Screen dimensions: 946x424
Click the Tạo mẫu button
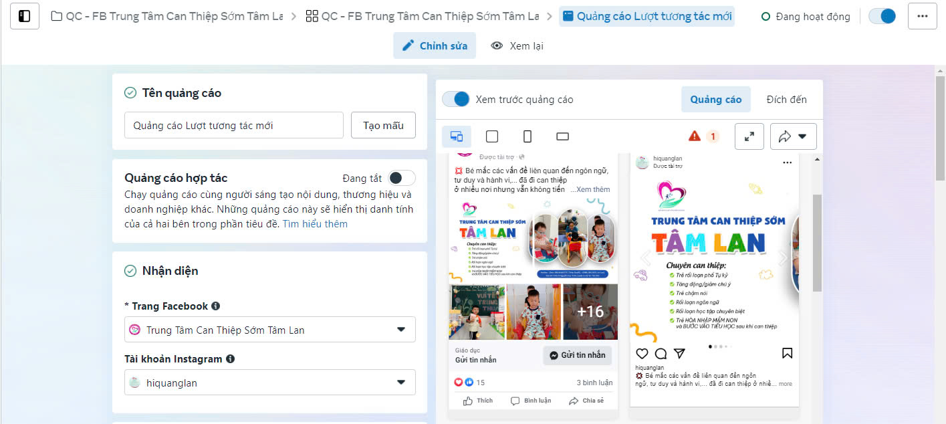pos(383,125)
